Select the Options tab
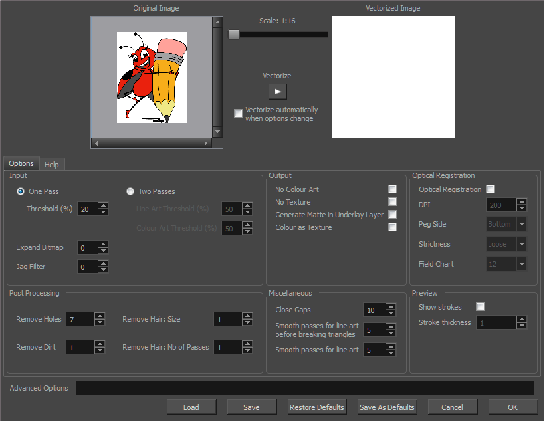Viewport: 551px width, 428px height. click(21, 163)
